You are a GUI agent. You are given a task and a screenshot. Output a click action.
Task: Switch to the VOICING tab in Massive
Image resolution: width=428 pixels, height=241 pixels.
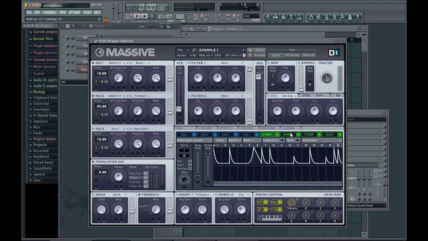pos(247,129)
